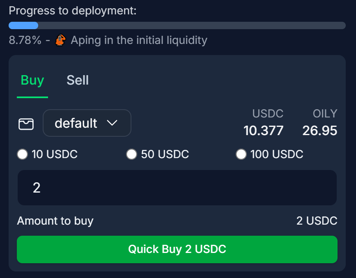Viewport: 356px width, 278px height.
Task: Click the OILY balance column header
Action: (x=325, y=113)
